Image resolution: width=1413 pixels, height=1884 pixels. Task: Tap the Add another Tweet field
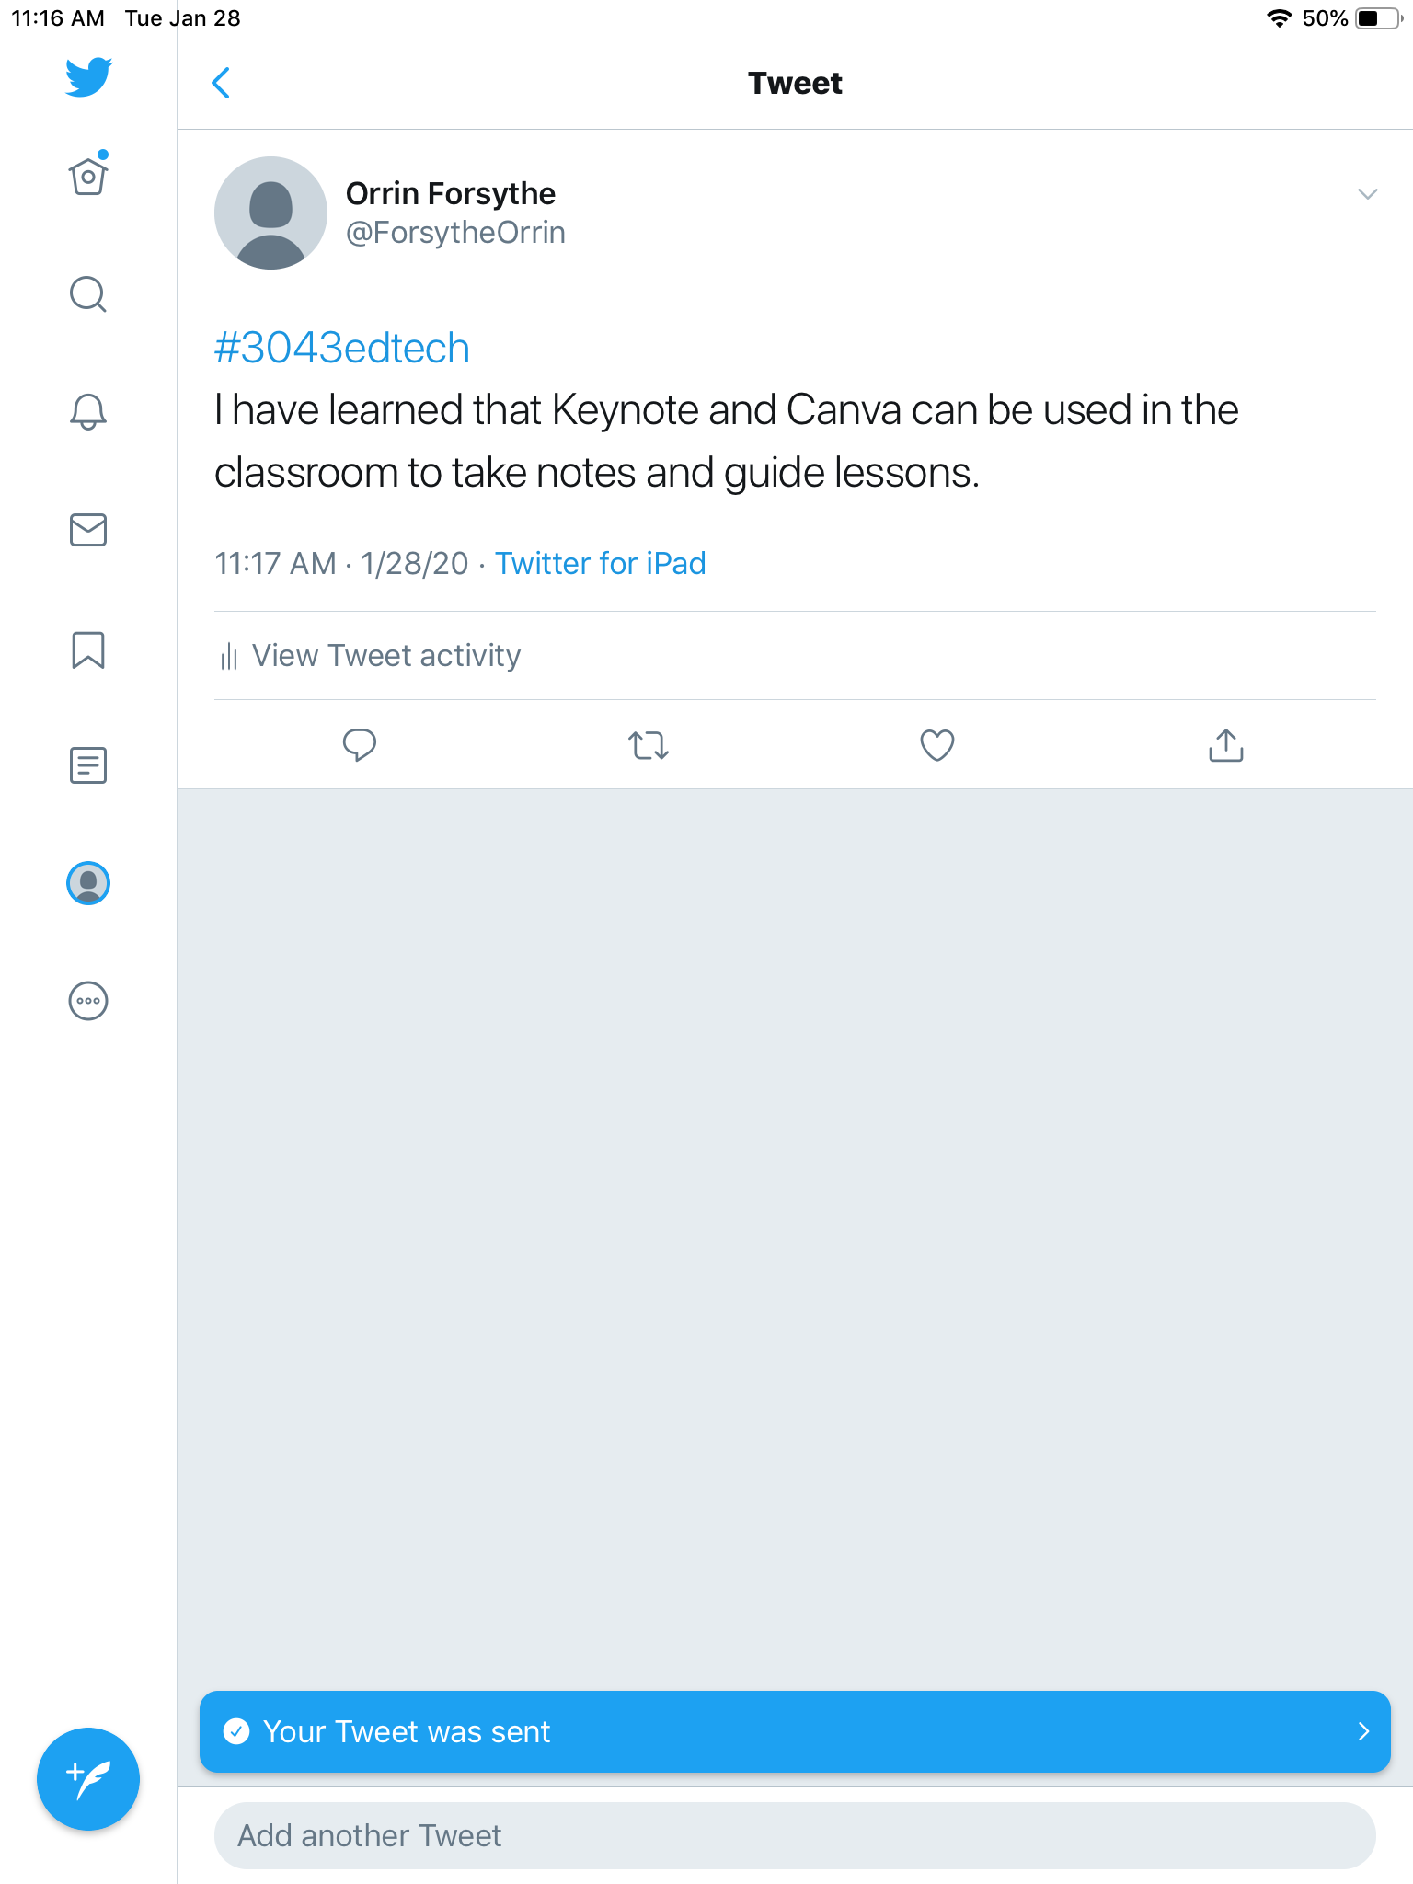[795, 1835]
